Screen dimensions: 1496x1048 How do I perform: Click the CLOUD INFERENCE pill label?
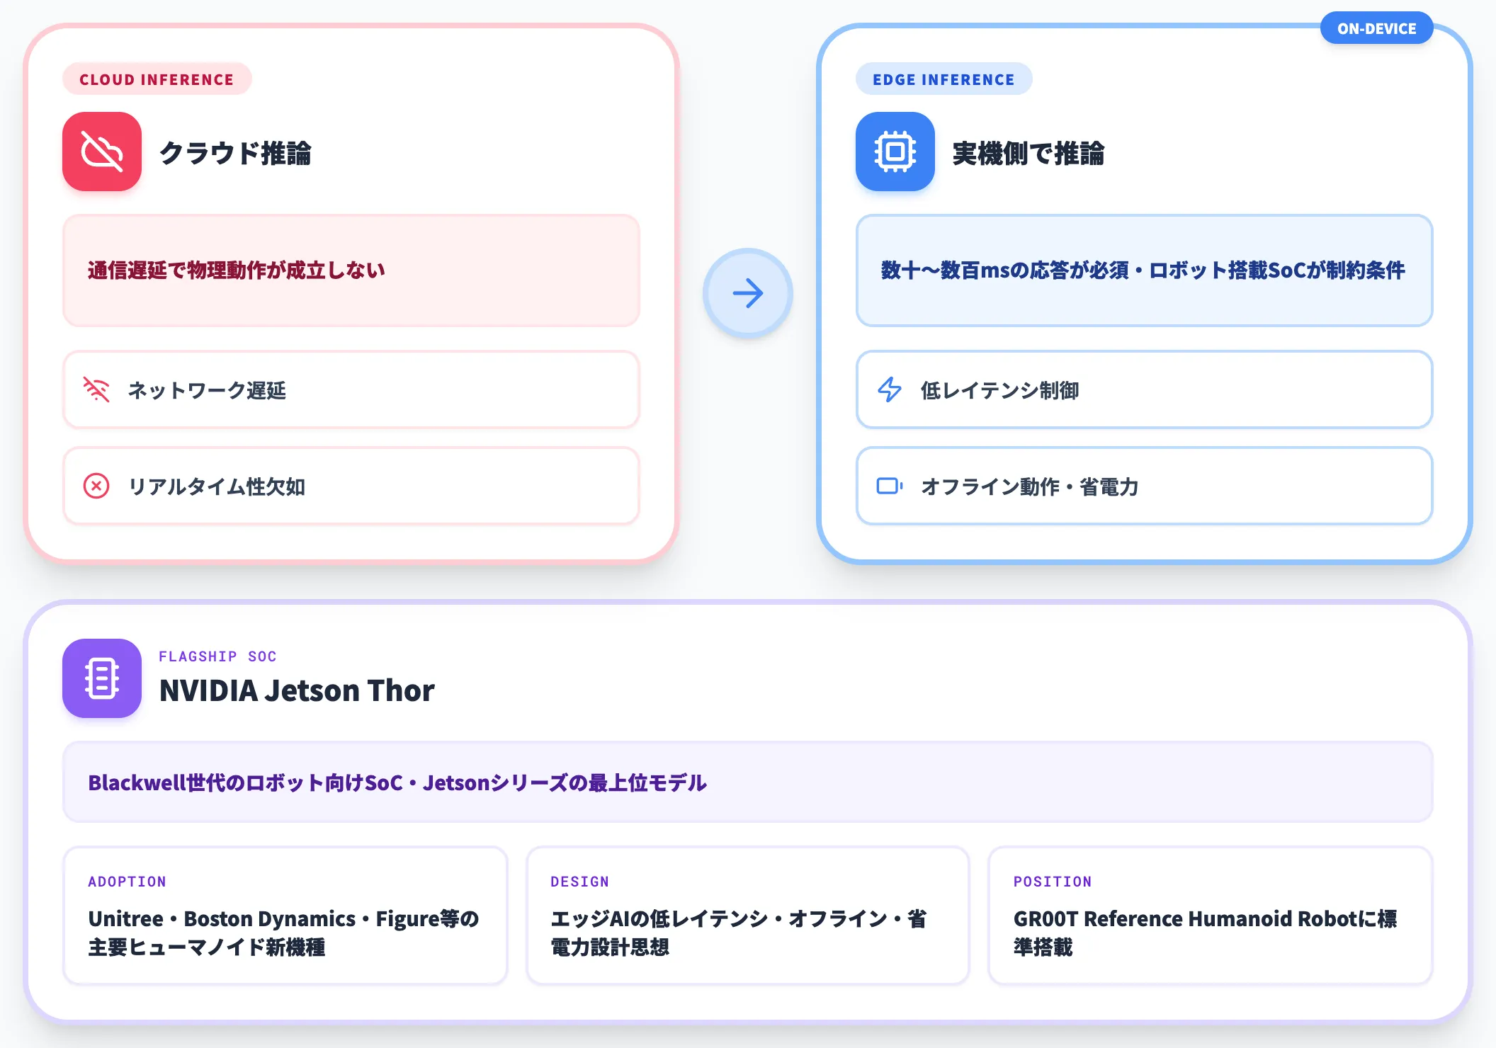pos(157,79)
